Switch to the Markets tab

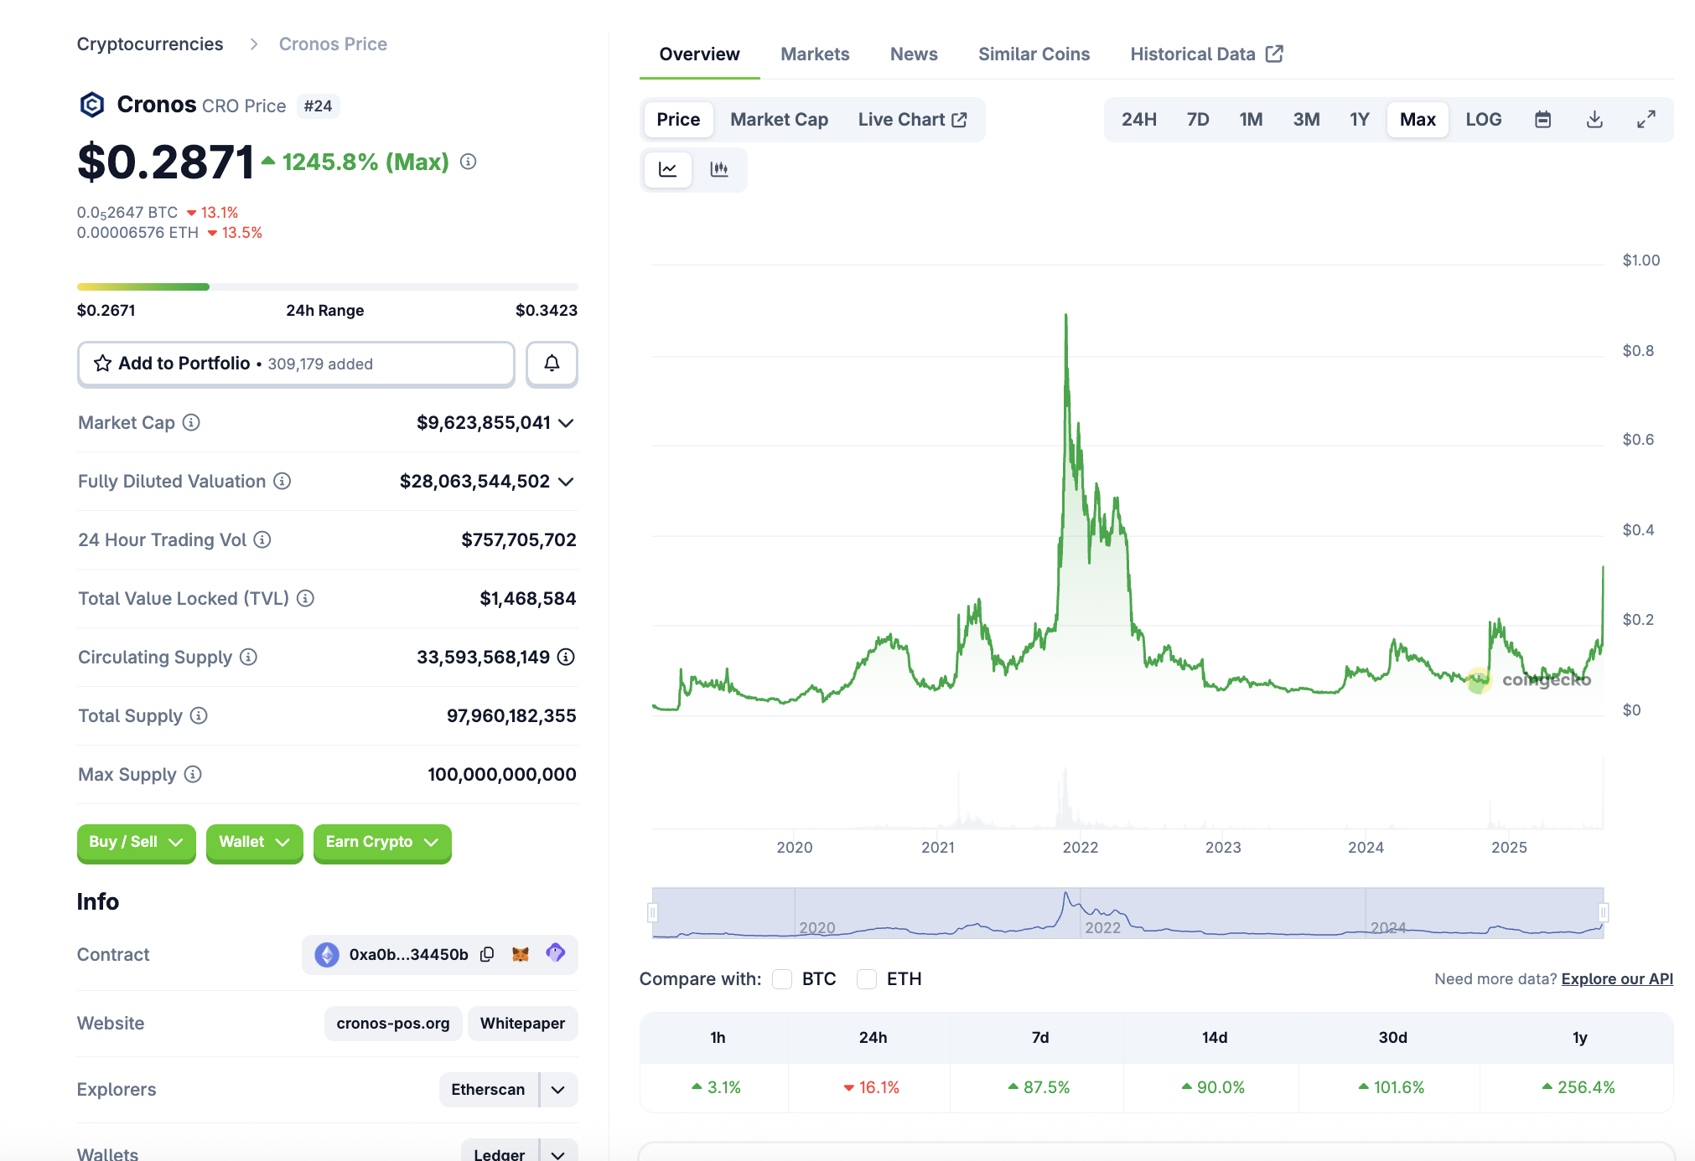pyautogui.click(x=814, y=54)
